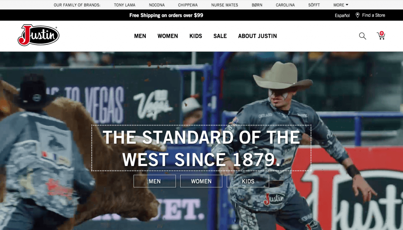Viewport: 403px width, 230px height.
Task: Visit the Nurse Mates brand link
Action: point(225,5)
